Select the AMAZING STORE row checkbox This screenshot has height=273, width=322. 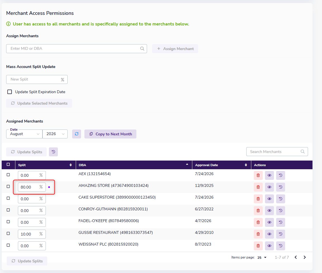8,187
